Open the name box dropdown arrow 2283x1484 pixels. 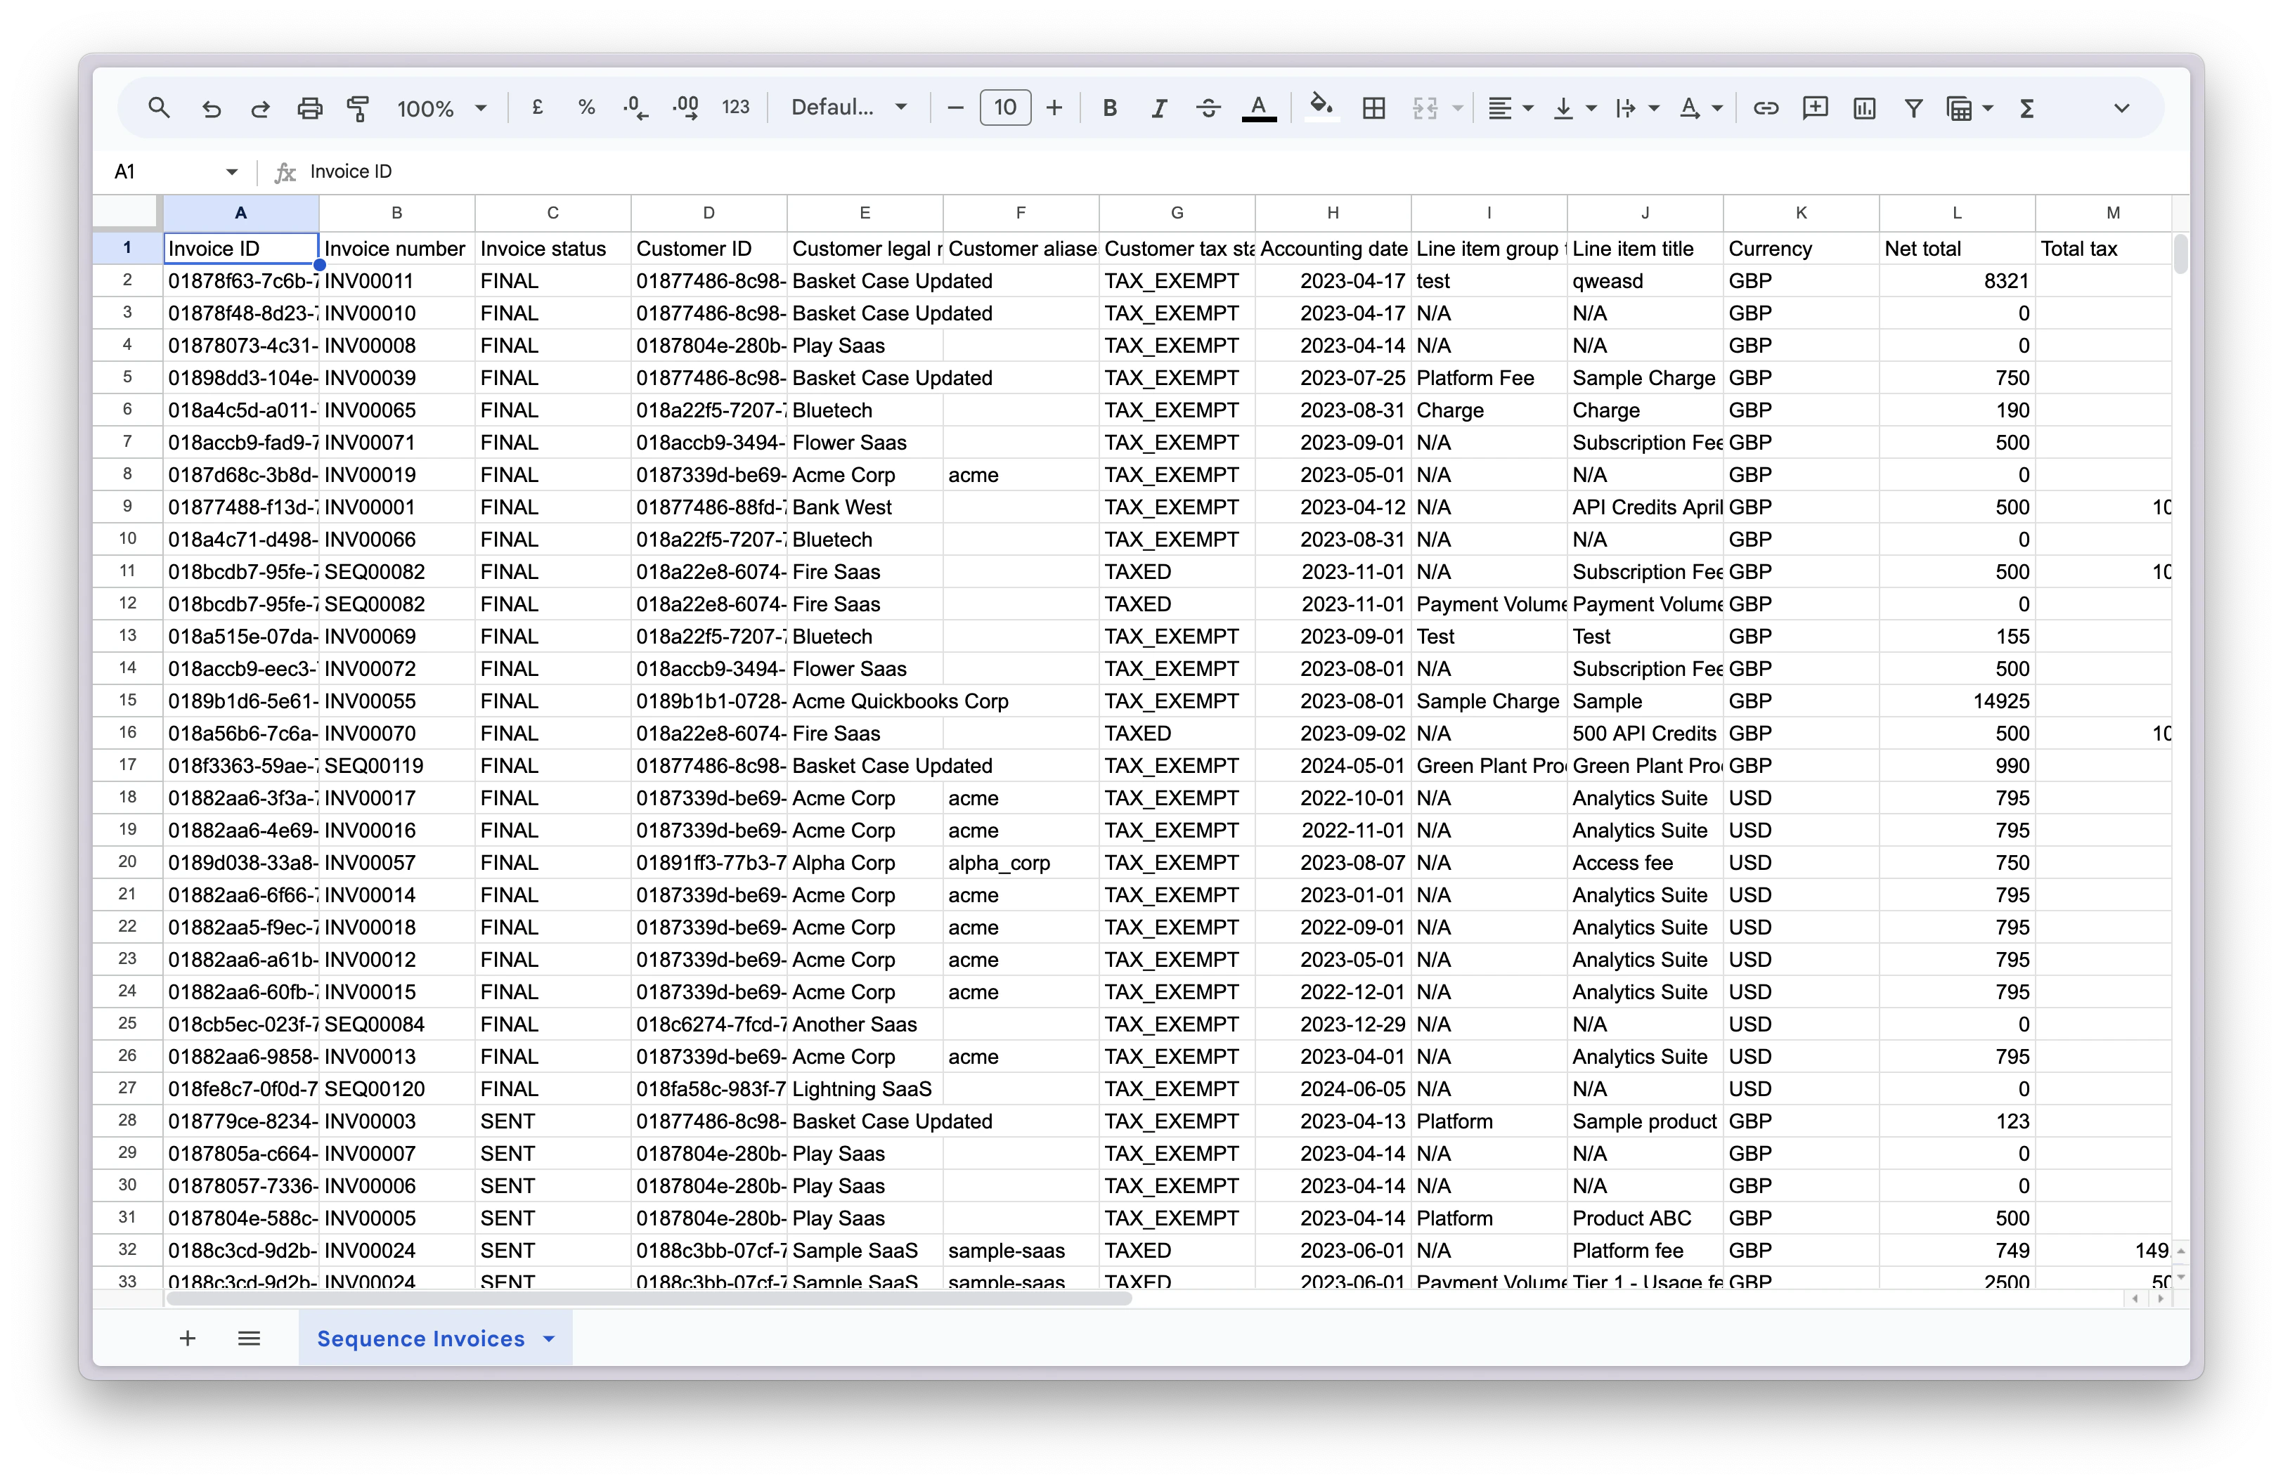click(x=231, y=171)
